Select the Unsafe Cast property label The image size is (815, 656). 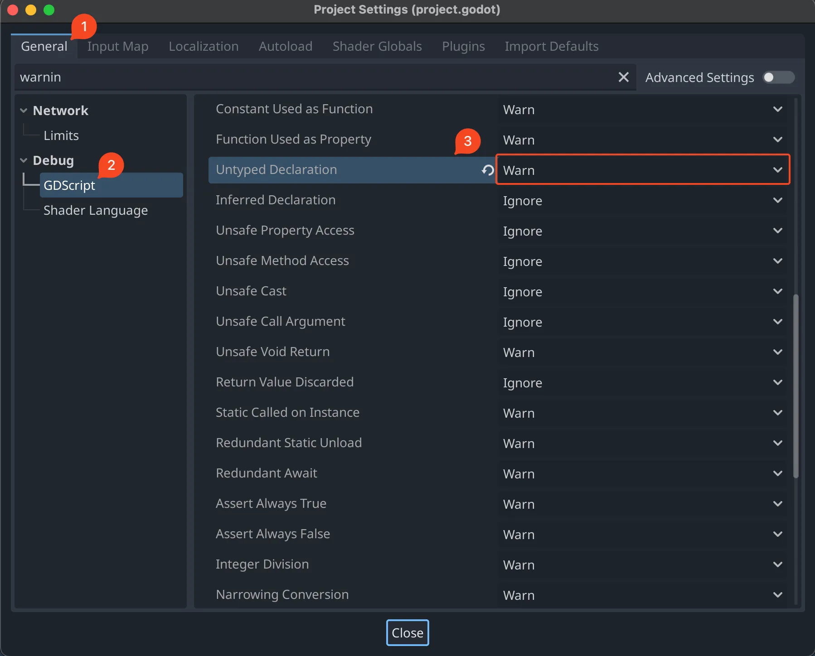pyautogui.click(x=251, y=291)
